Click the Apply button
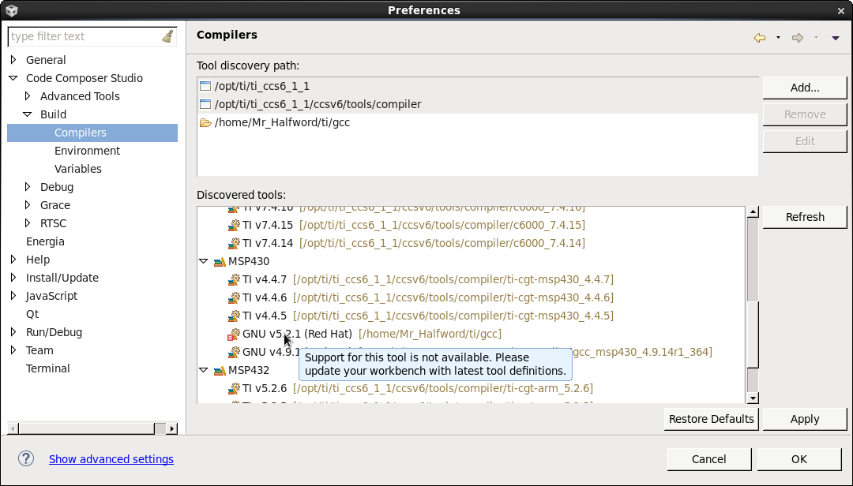The image size is (853, 486). pos(805,419)
